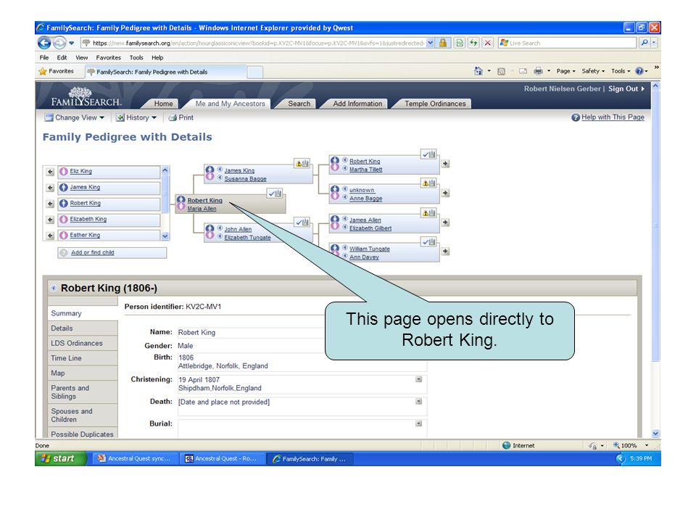
Task: Open Susanna Bagge name link
Action: tap(245, 179)
